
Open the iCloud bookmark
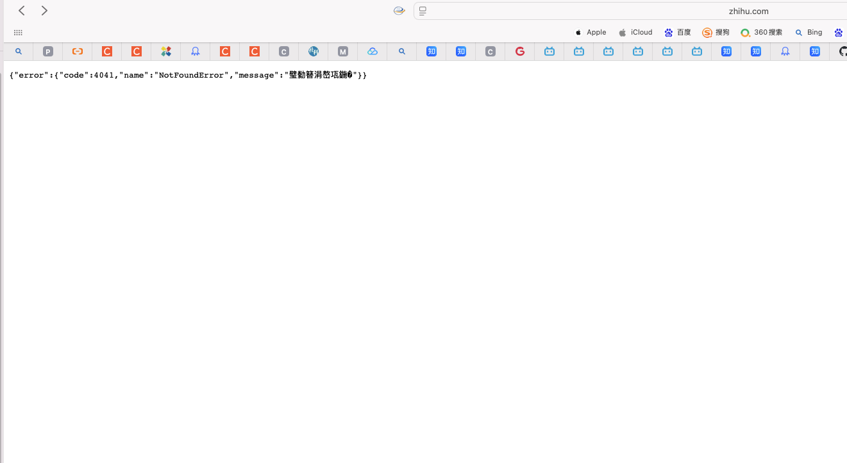tap(635, 32)
